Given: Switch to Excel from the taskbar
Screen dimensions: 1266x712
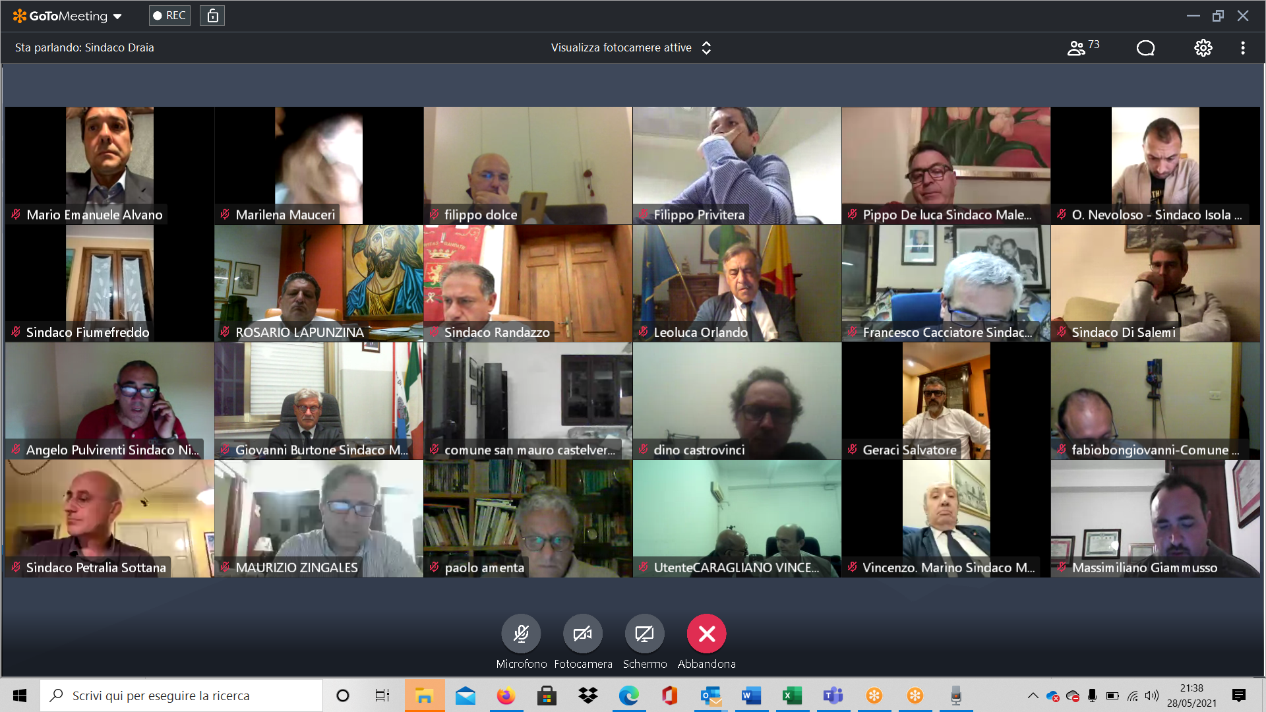Looking at the screenshot, I should (x=792, y=696).
